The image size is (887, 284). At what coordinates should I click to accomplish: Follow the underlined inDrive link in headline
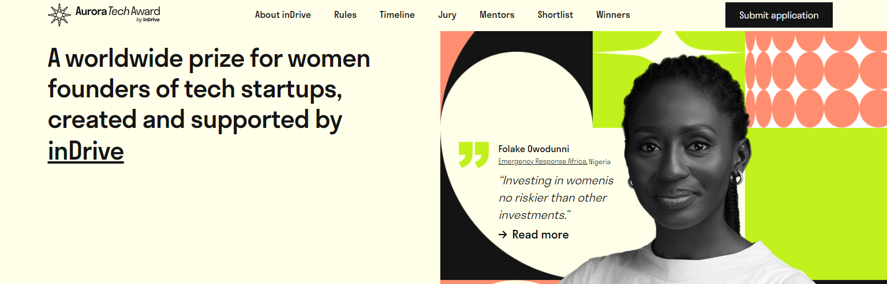pos(85,151)
